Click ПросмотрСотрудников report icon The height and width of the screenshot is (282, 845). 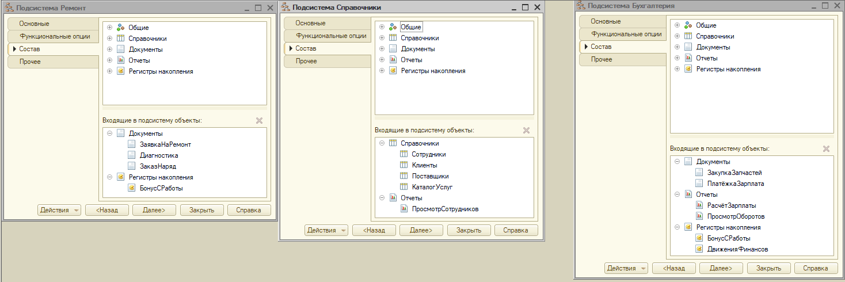click(x=404, y=209)
